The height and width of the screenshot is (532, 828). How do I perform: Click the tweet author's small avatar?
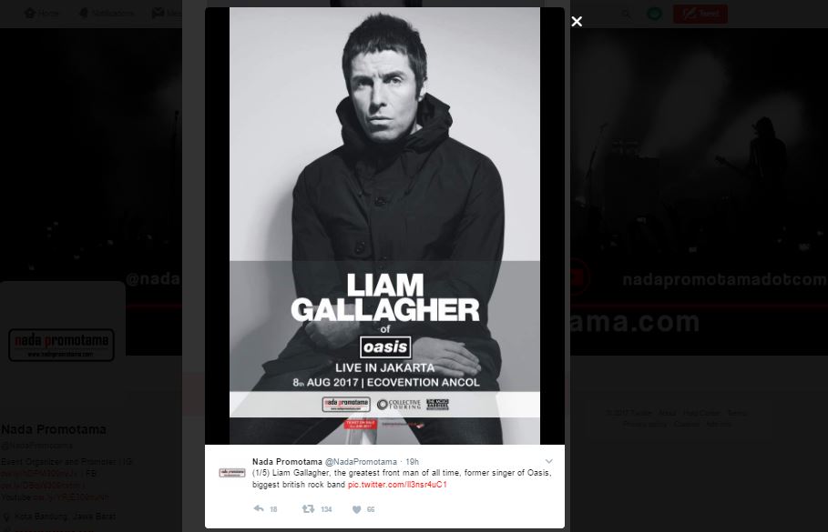(231, 472)
